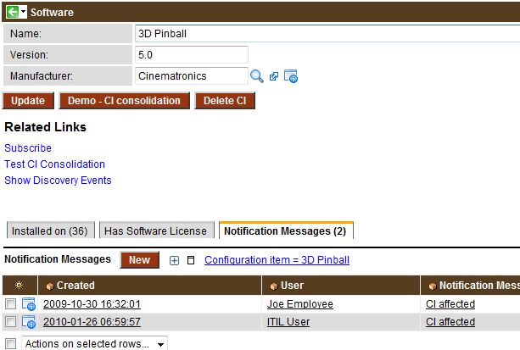The height and width of the screenshot is (350, 520).
Task: Open the Manufacturer lookup magnifier icon
Action: 257,76
